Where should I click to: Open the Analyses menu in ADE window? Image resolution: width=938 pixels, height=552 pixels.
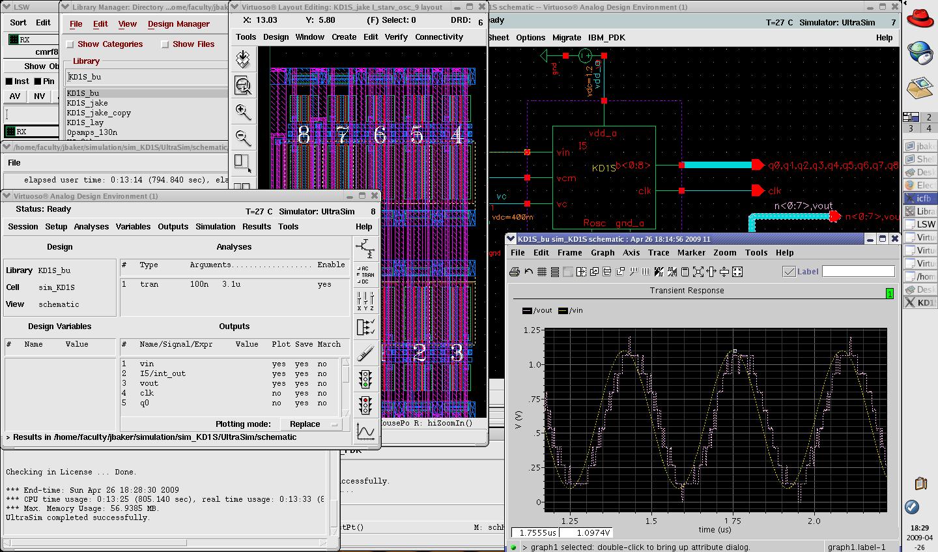[x=91, y=227]
